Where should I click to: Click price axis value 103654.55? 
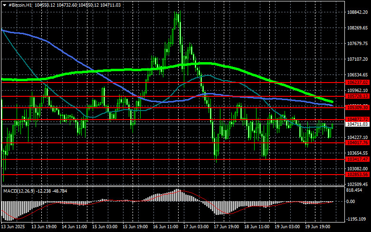tap(358, 153)
